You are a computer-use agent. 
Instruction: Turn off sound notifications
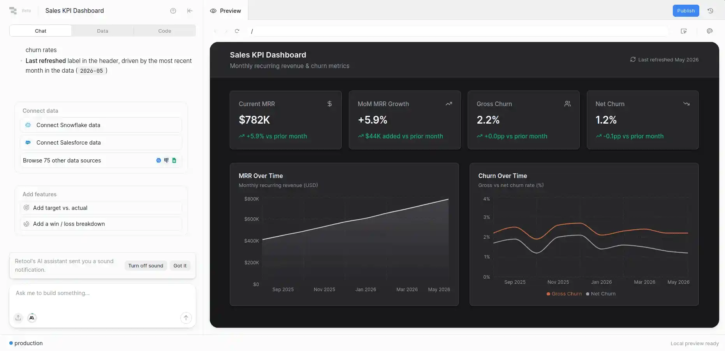(146, 266)
